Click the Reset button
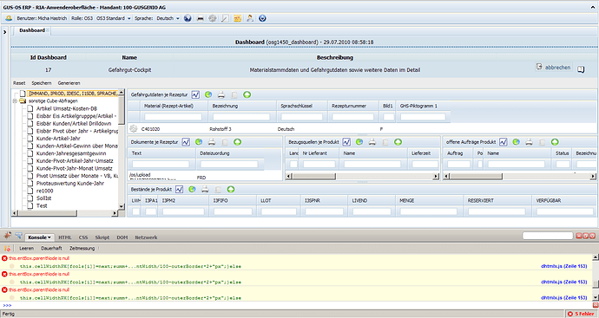The width and height of the screenshot is (599, 318). point(19,83)
